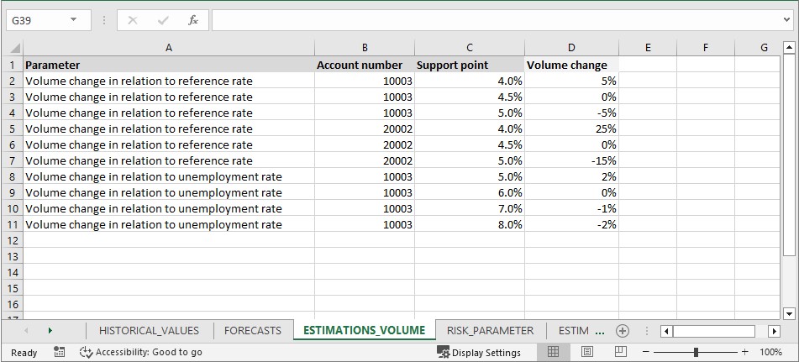Screen dimensions: 799x362
Task: Switch to Page Break Preview icon
Action: click(620, 352)
